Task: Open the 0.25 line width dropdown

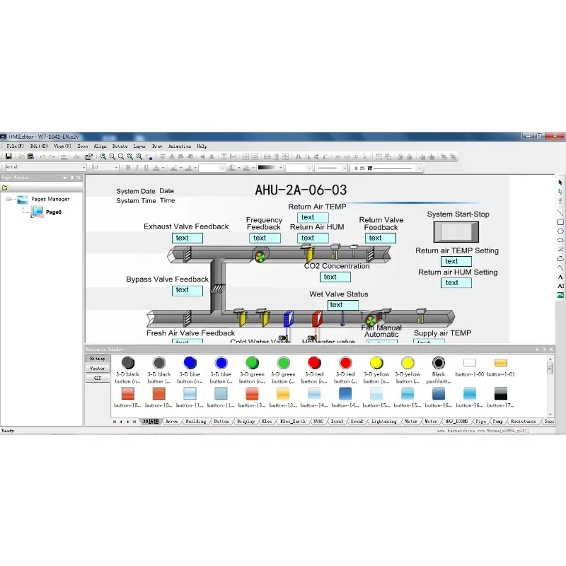Action: (x=419, y=168)
